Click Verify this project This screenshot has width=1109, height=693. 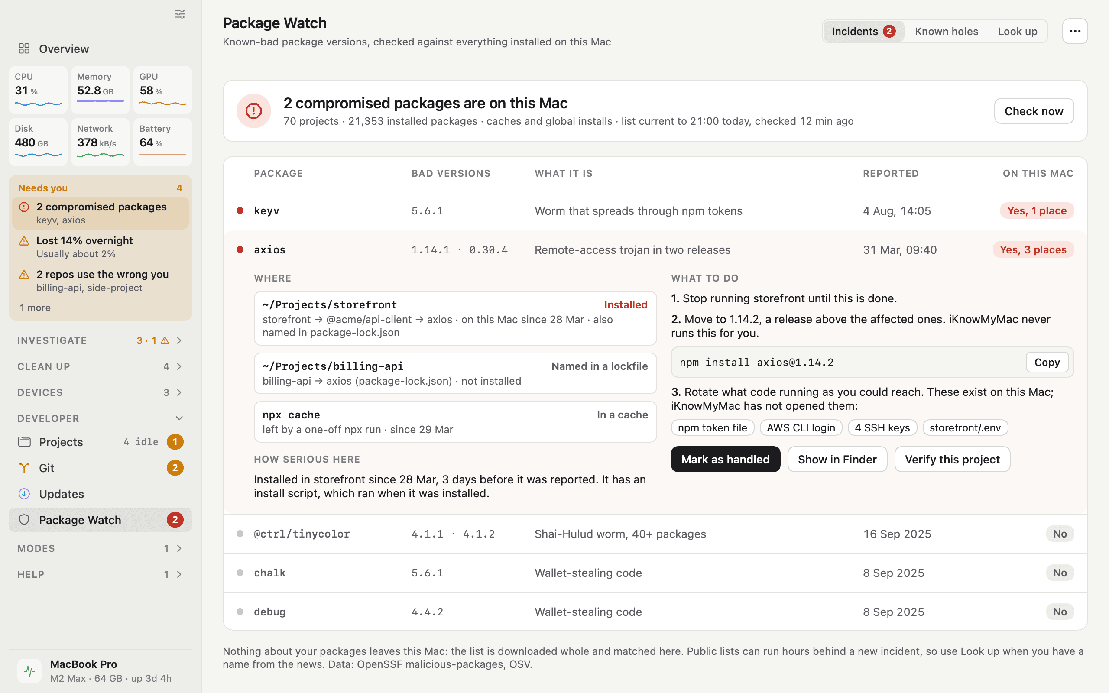click(x=952, y=459)
